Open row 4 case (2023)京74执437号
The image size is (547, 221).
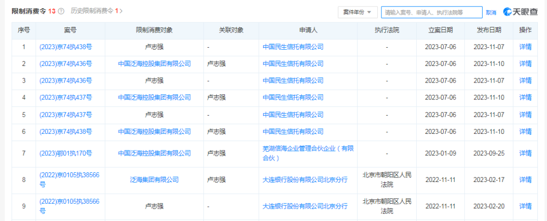point(65,97)
